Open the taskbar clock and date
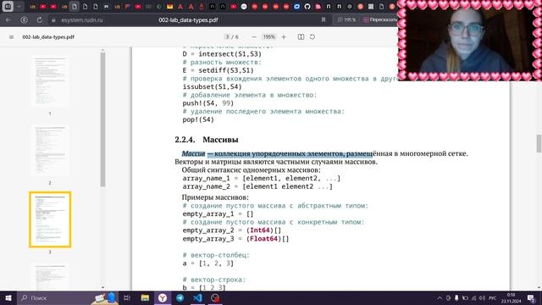Viewport: 542px width, 305px height. [511, 297]
